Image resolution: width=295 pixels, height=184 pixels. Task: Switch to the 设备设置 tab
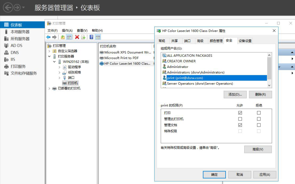tap(245, 41)
